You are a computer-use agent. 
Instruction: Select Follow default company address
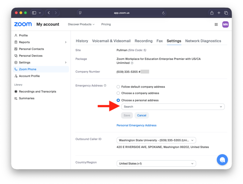tap(118, 87)
